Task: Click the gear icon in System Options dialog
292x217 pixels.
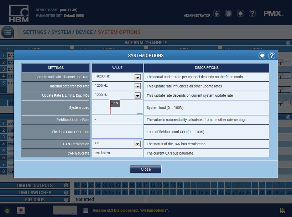Action: (262, 56)
